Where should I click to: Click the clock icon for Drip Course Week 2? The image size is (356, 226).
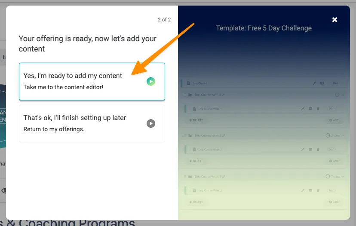click(x=328, y=136)
